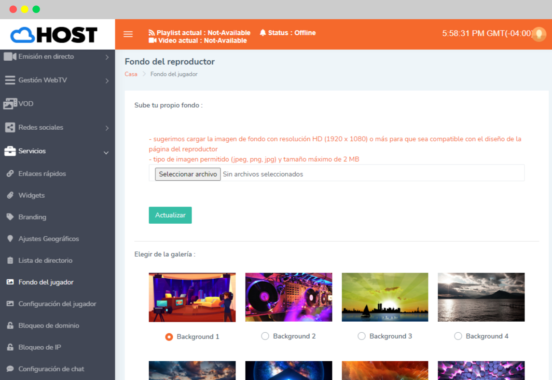The width and height of the screenshot is (552, 380).
Task: Click the link icon beside Enlaces rápidos
Action: (x=10, y=174)
